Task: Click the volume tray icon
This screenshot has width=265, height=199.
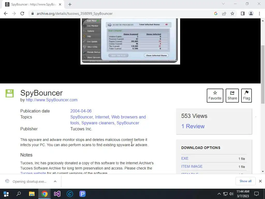Action: pos(231,194)
